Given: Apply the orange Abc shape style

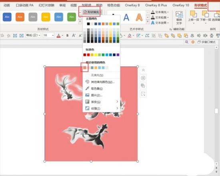Looking at the screenshot, I should pos(20,17).
